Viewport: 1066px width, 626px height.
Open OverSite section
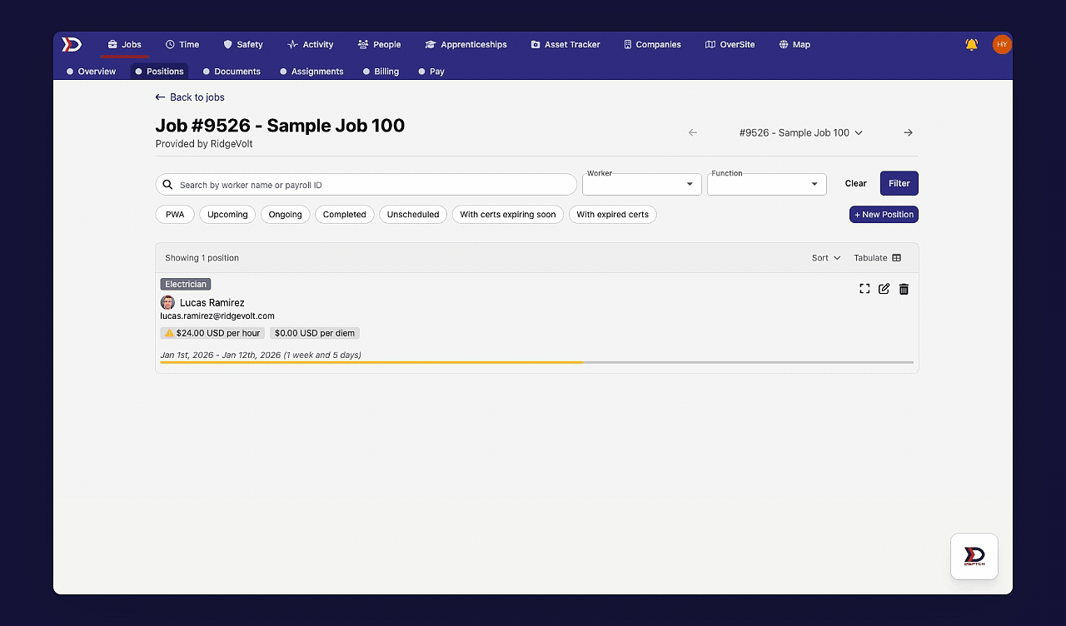point(730,44)
